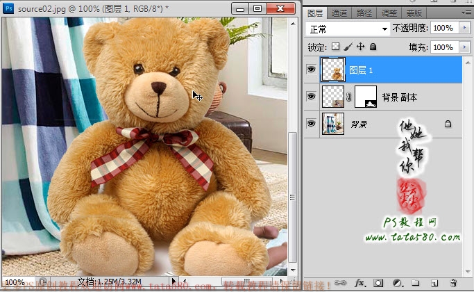Click lock icon on 背景 layer
This screenshot has height=292, width=474.
tap(448, 124)
